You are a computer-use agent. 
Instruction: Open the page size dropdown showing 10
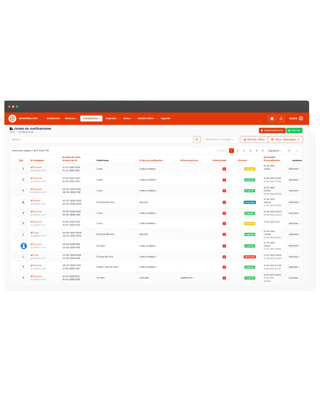pos(293,151)
